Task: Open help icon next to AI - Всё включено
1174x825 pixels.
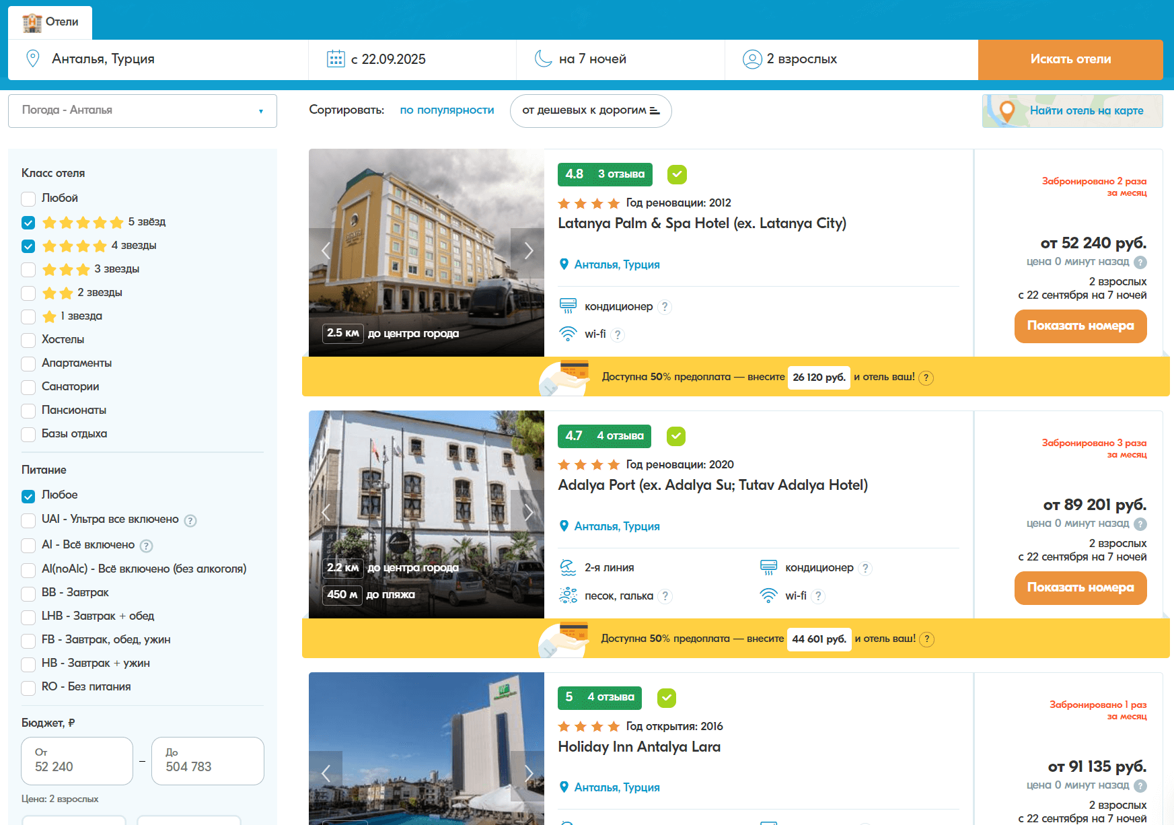Action: 146,546
